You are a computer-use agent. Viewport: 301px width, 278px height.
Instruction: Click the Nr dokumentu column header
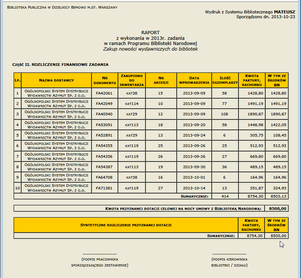click(105, 80)
